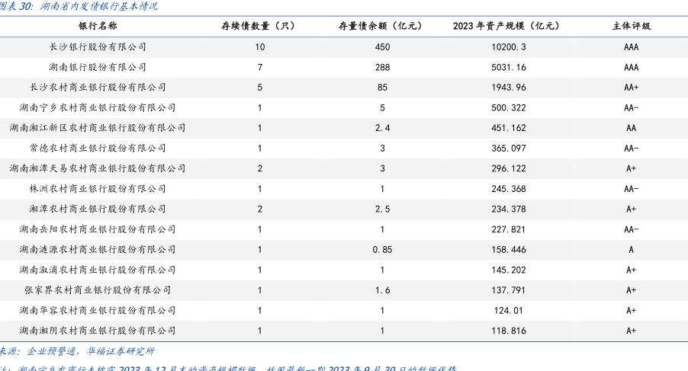688x371 pixels.
Task: Select the 株洲农村商业银行股份有限公司 cell
Action: 98,189
